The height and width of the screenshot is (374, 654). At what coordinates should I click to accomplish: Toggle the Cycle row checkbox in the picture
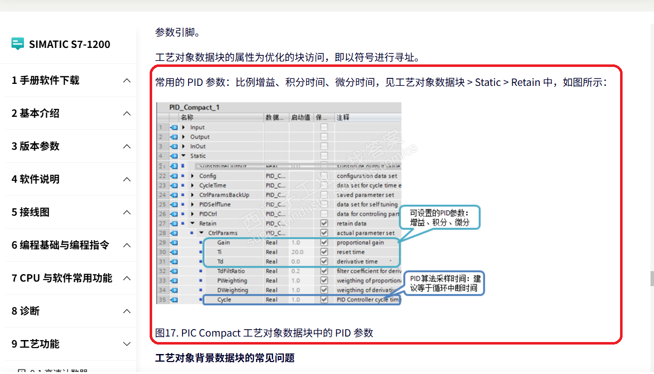(324, 300)
